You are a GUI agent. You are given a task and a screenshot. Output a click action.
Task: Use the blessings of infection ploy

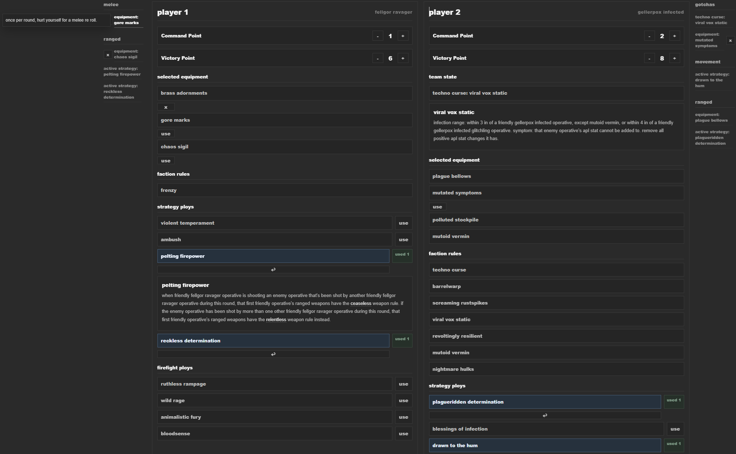675,429
